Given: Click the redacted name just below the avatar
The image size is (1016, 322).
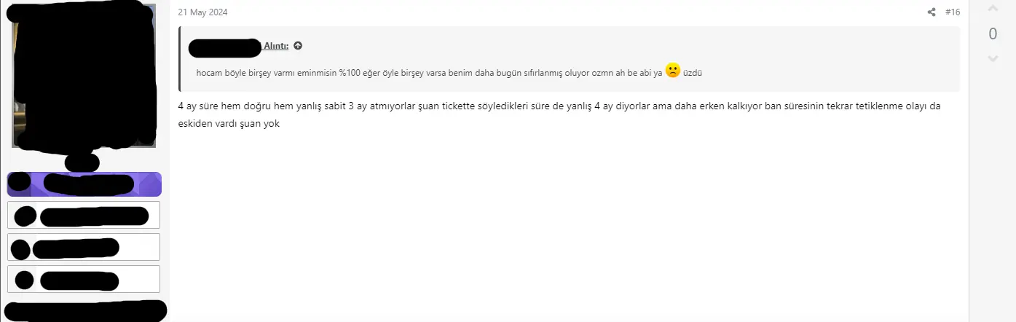Looking at the screenshot, I should (x=82, y=161).
